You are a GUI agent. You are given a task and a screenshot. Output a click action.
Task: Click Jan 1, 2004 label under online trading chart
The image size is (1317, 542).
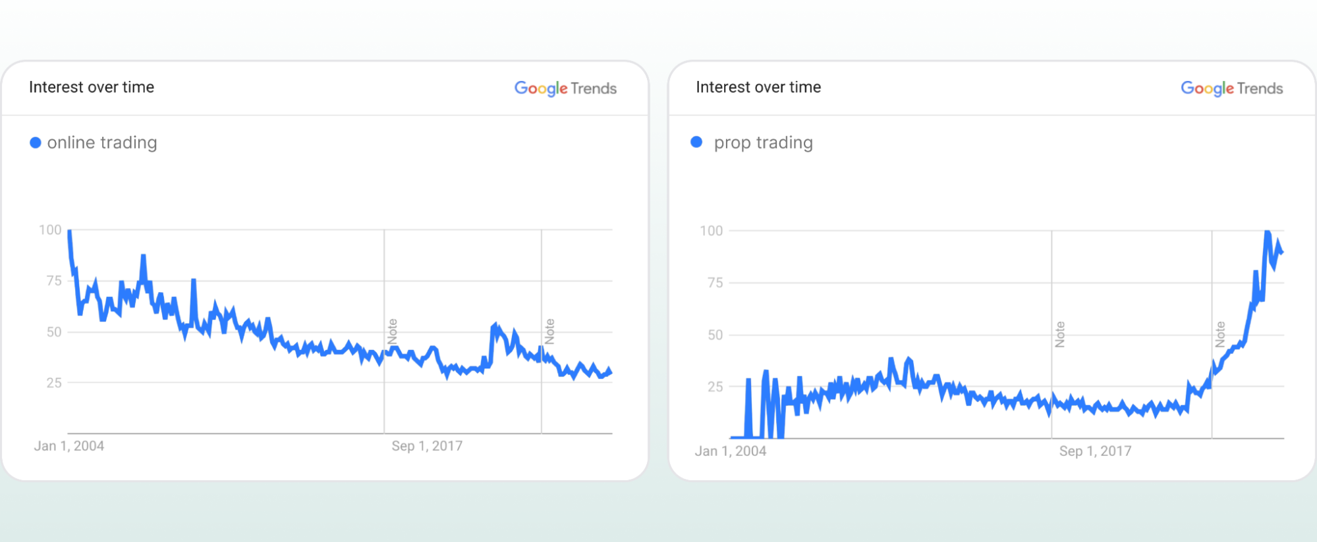point(69,446)
